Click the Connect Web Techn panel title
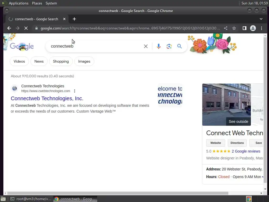Viewport: 269px width, 202px height. [x=235, y=133]
